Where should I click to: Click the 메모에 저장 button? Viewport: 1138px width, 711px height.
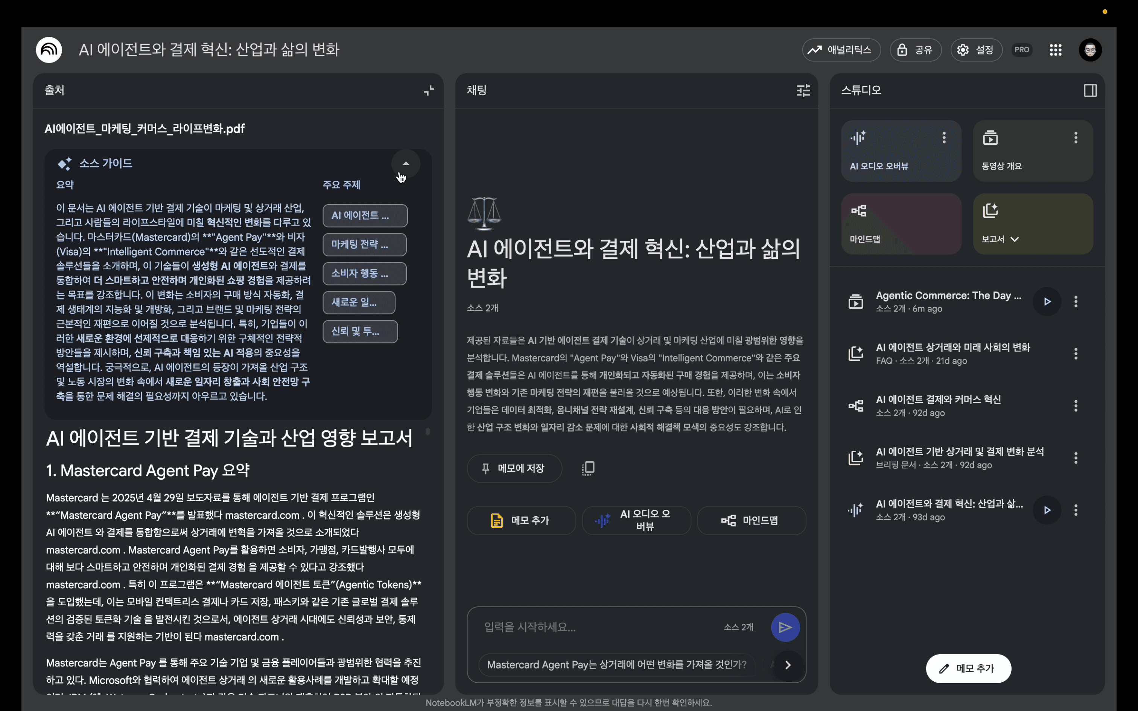(x=514, y=468)
